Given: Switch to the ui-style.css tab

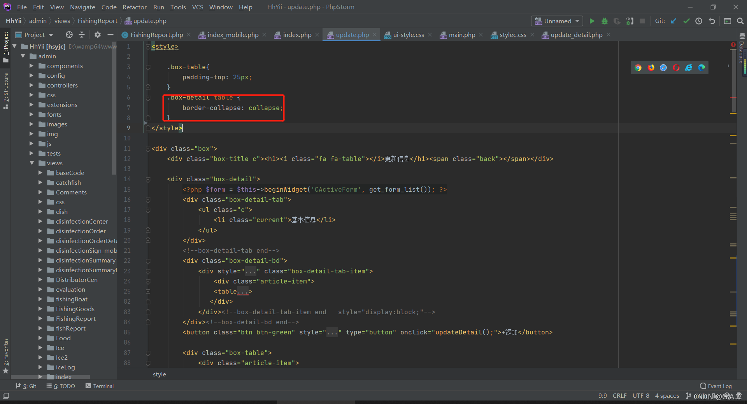Looking at the screenshot, I should pyautogui.click(x=408, y=35).
